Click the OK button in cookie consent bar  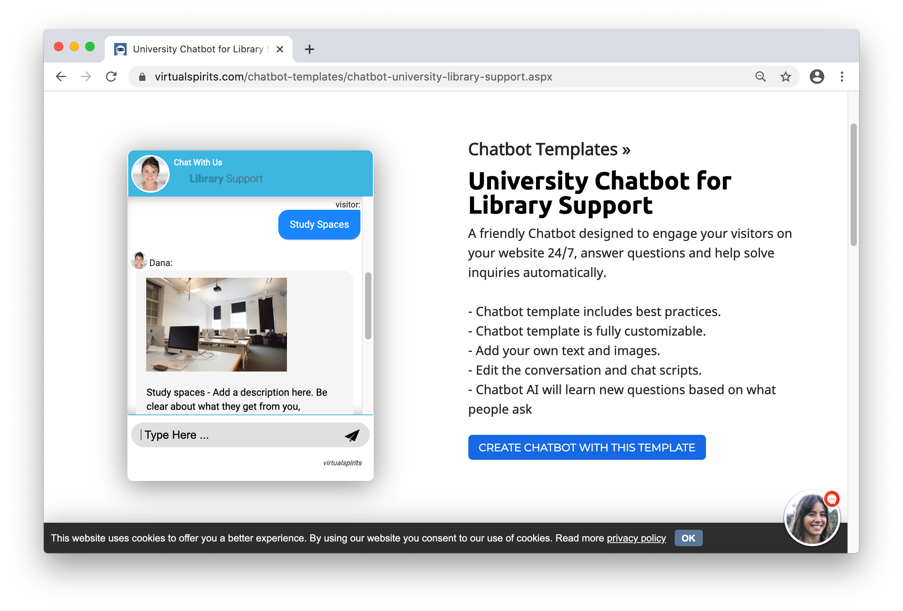point(688,538)
